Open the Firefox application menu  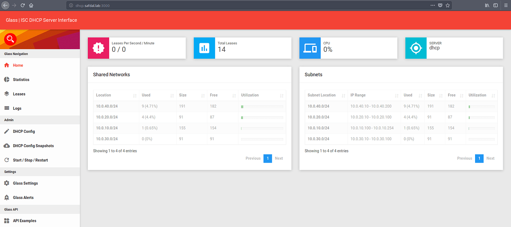506,5
